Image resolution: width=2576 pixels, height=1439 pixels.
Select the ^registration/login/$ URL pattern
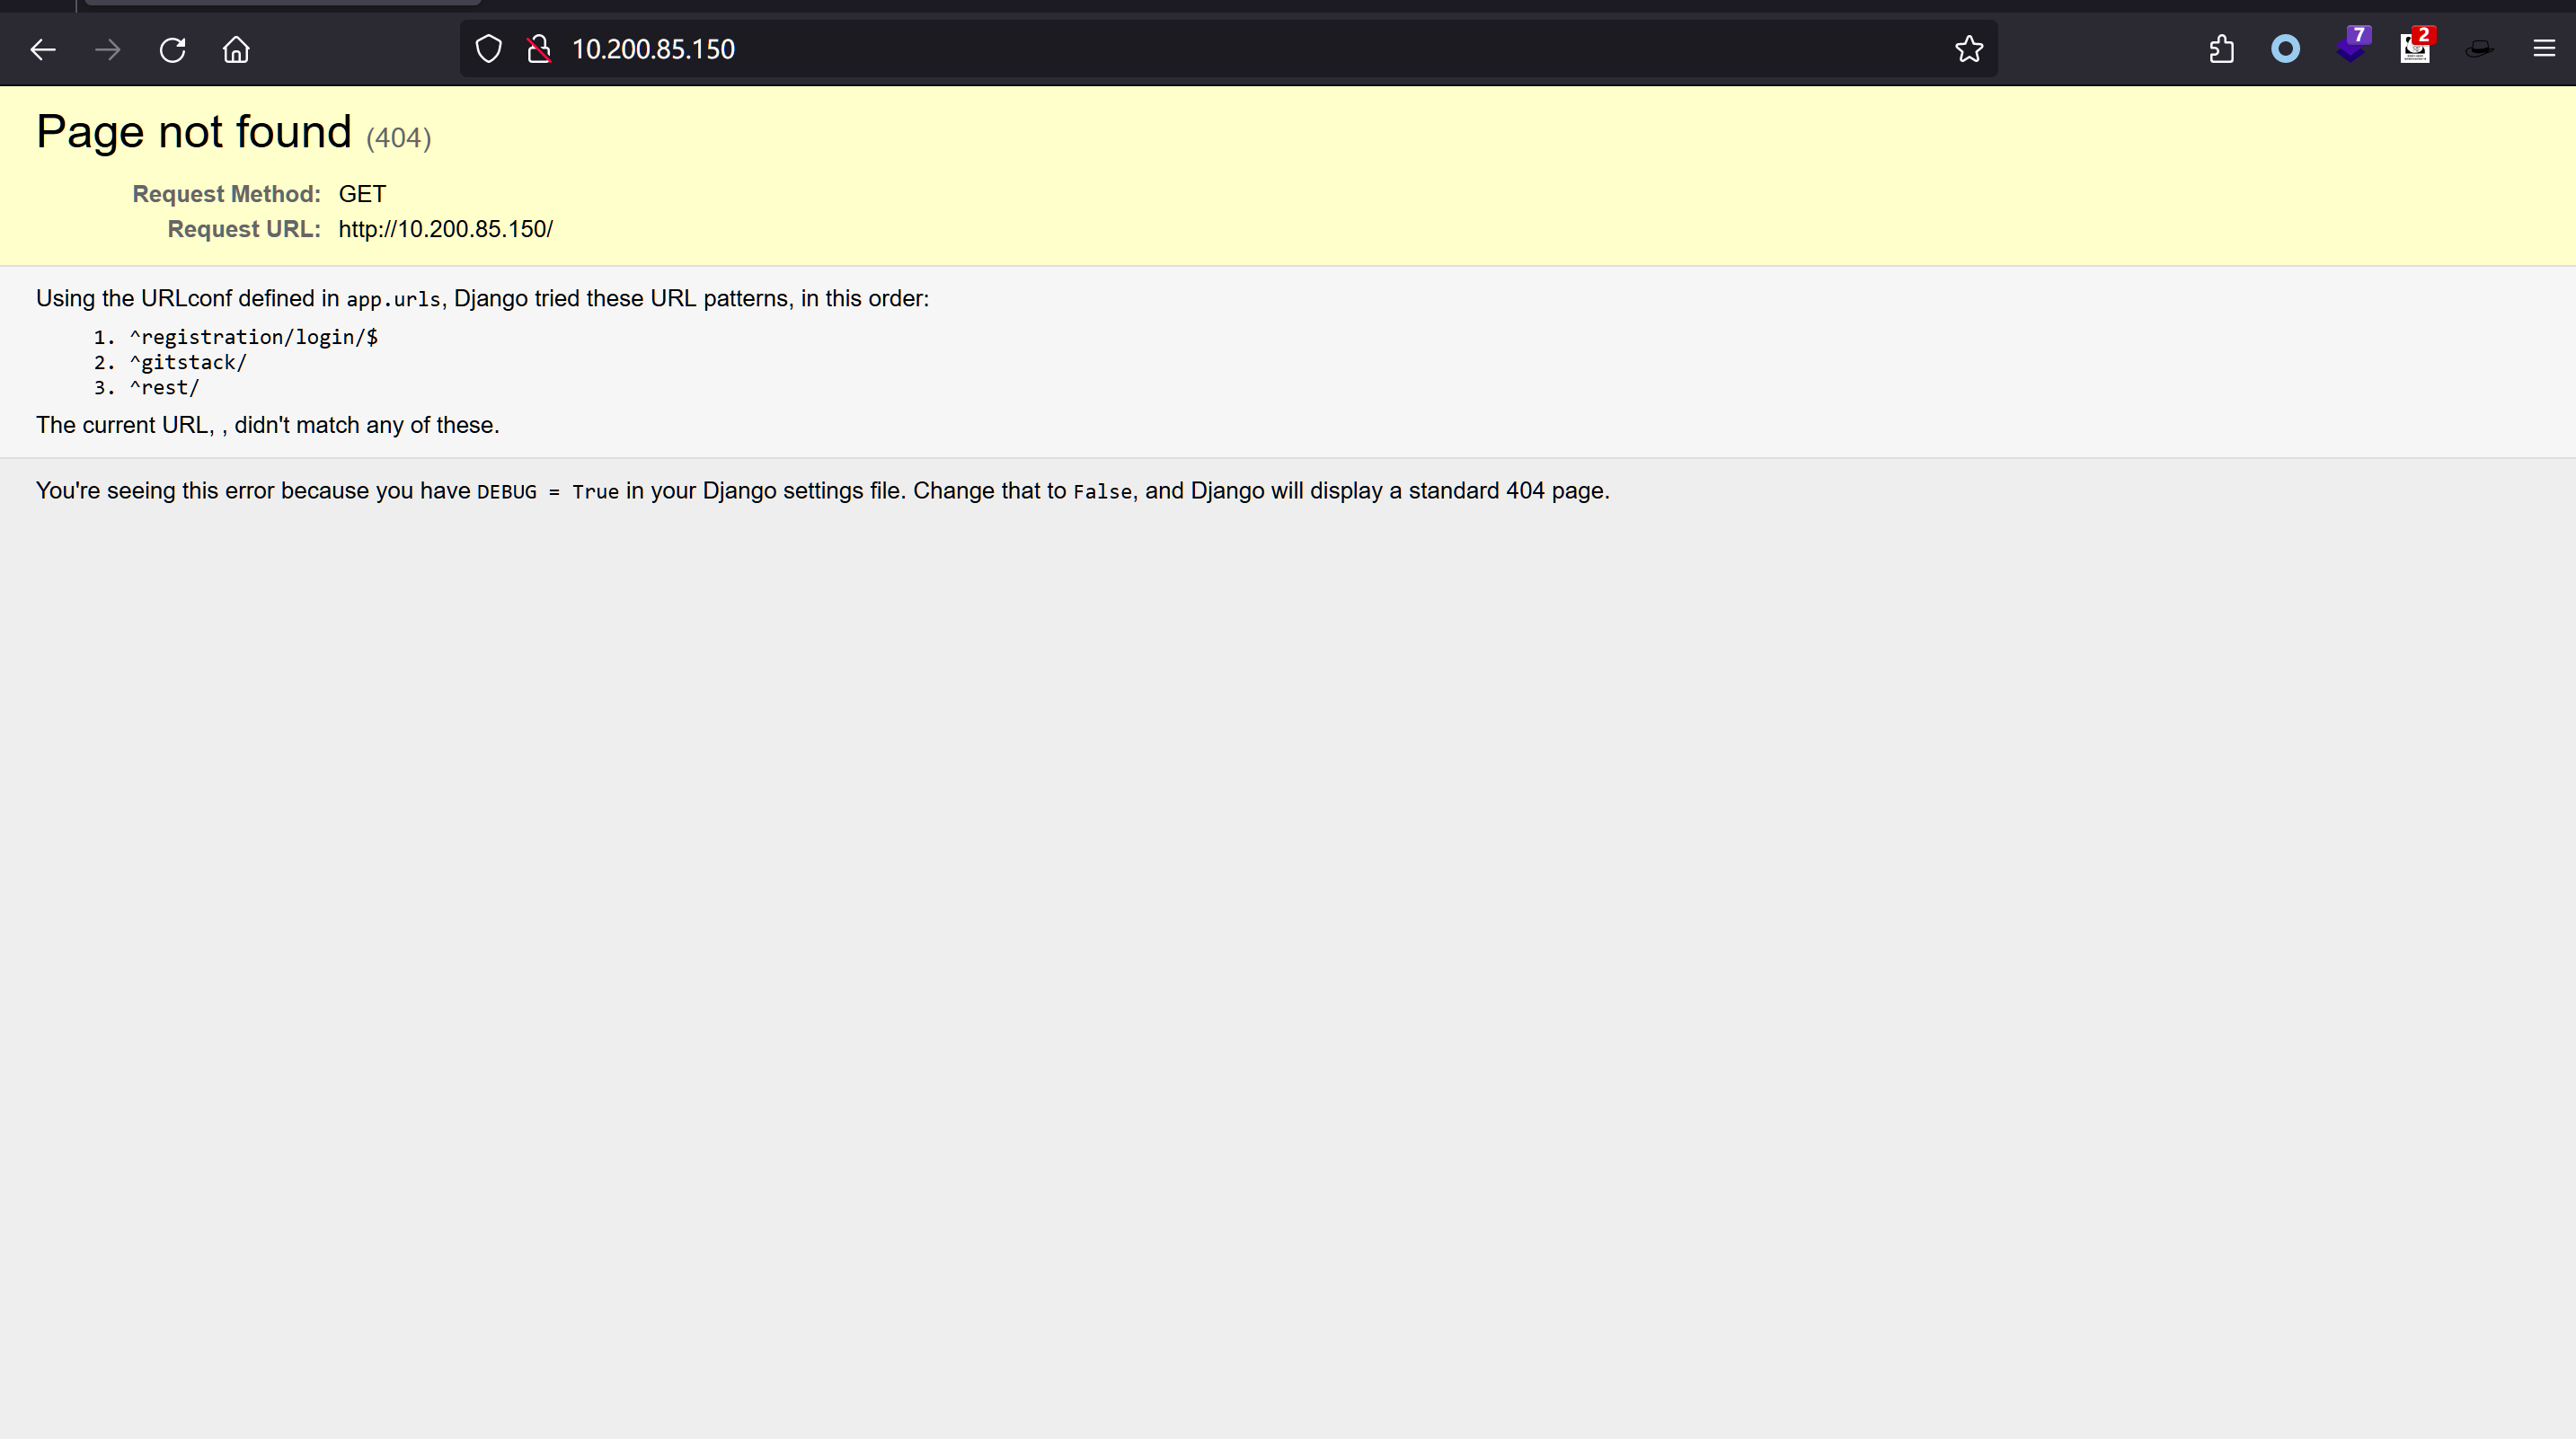254,337
